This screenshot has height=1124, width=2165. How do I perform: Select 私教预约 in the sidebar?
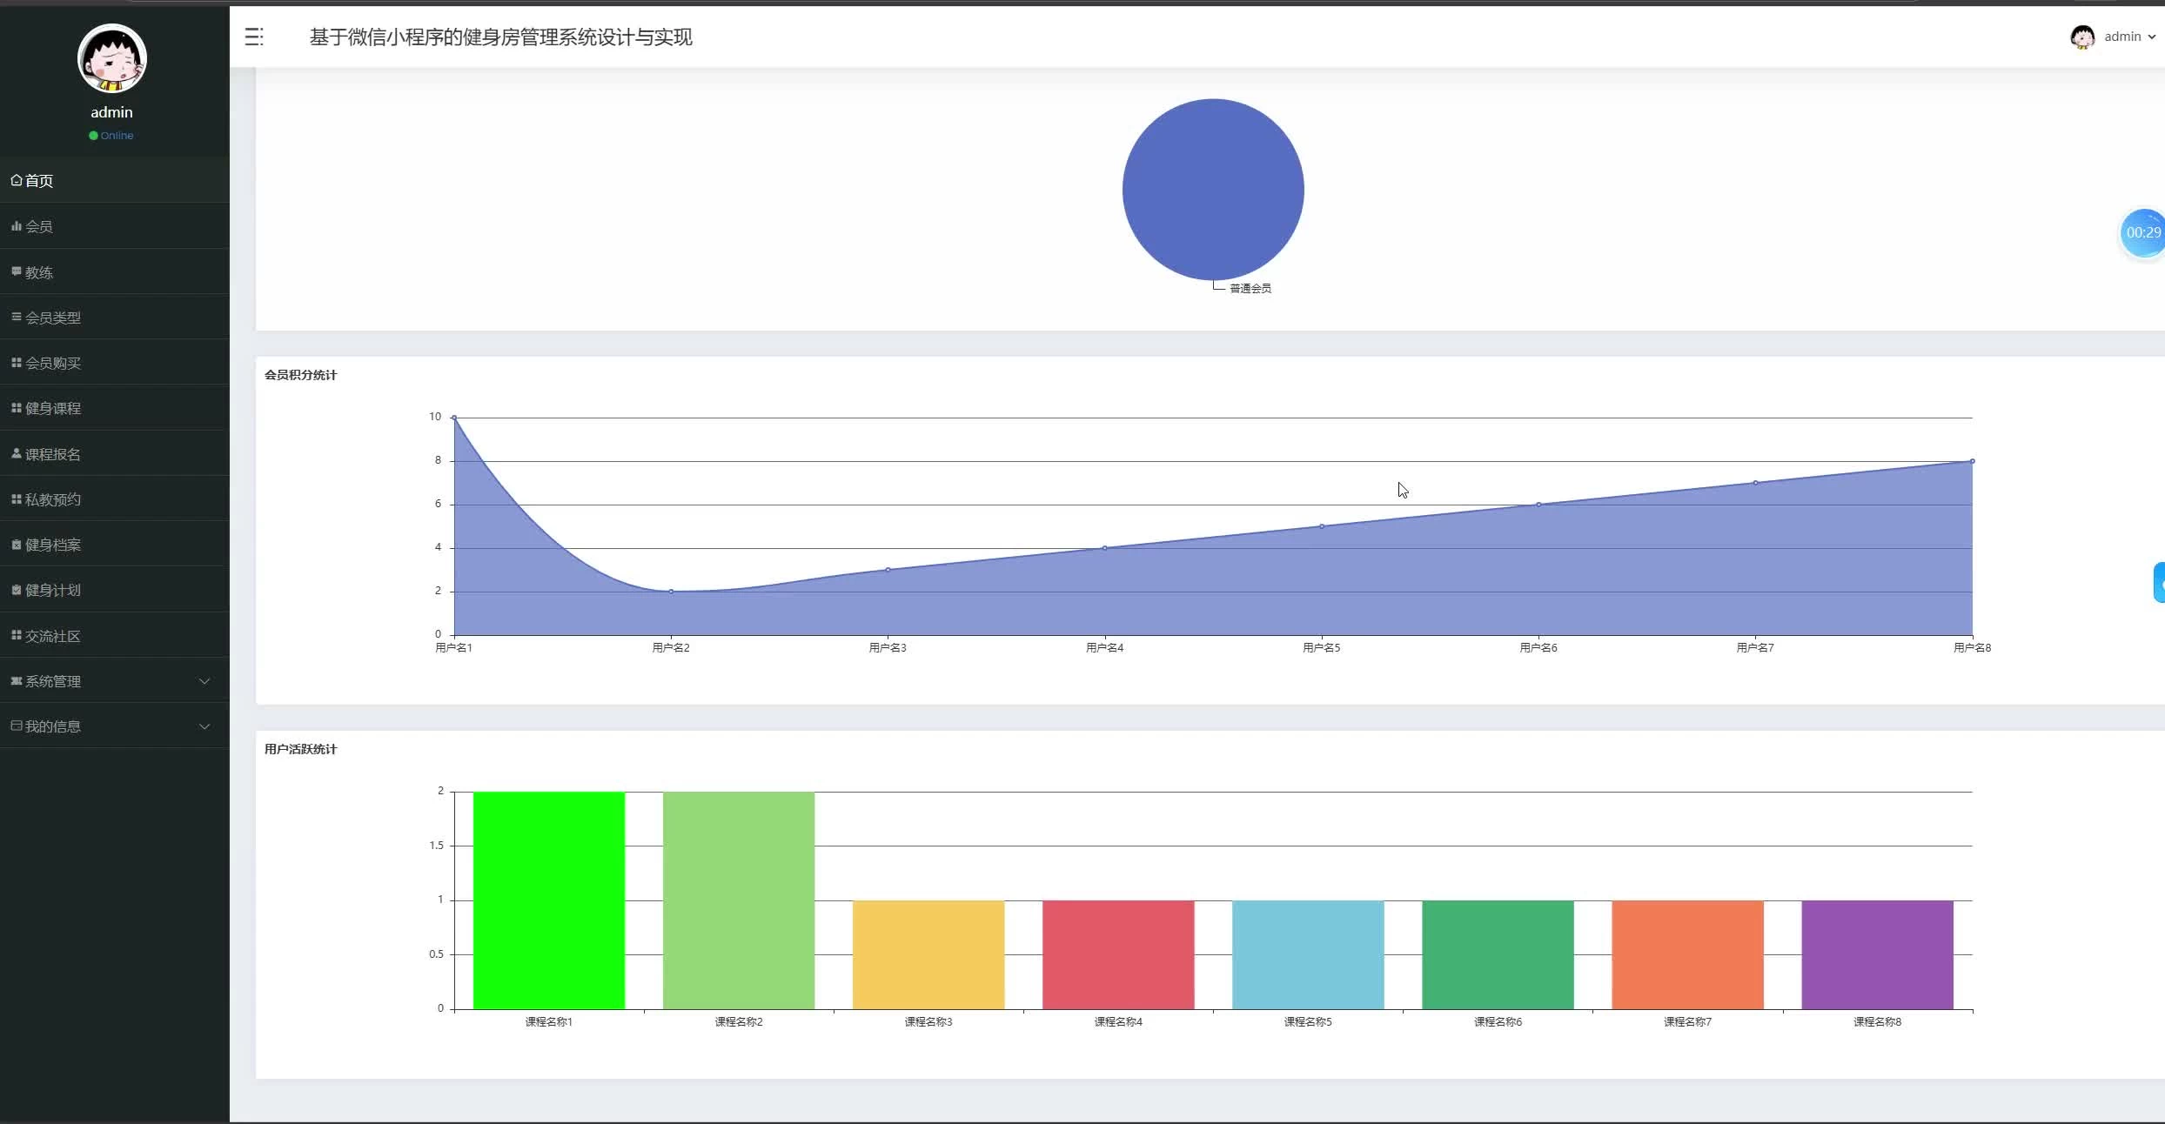(x=52, y=499)
